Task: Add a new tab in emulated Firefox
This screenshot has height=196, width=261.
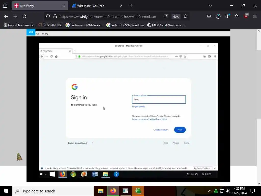Action: (75, 51)
